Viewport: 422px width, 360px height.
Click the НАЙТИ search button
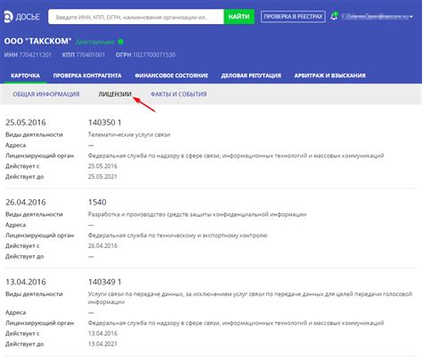coord(239,17)
